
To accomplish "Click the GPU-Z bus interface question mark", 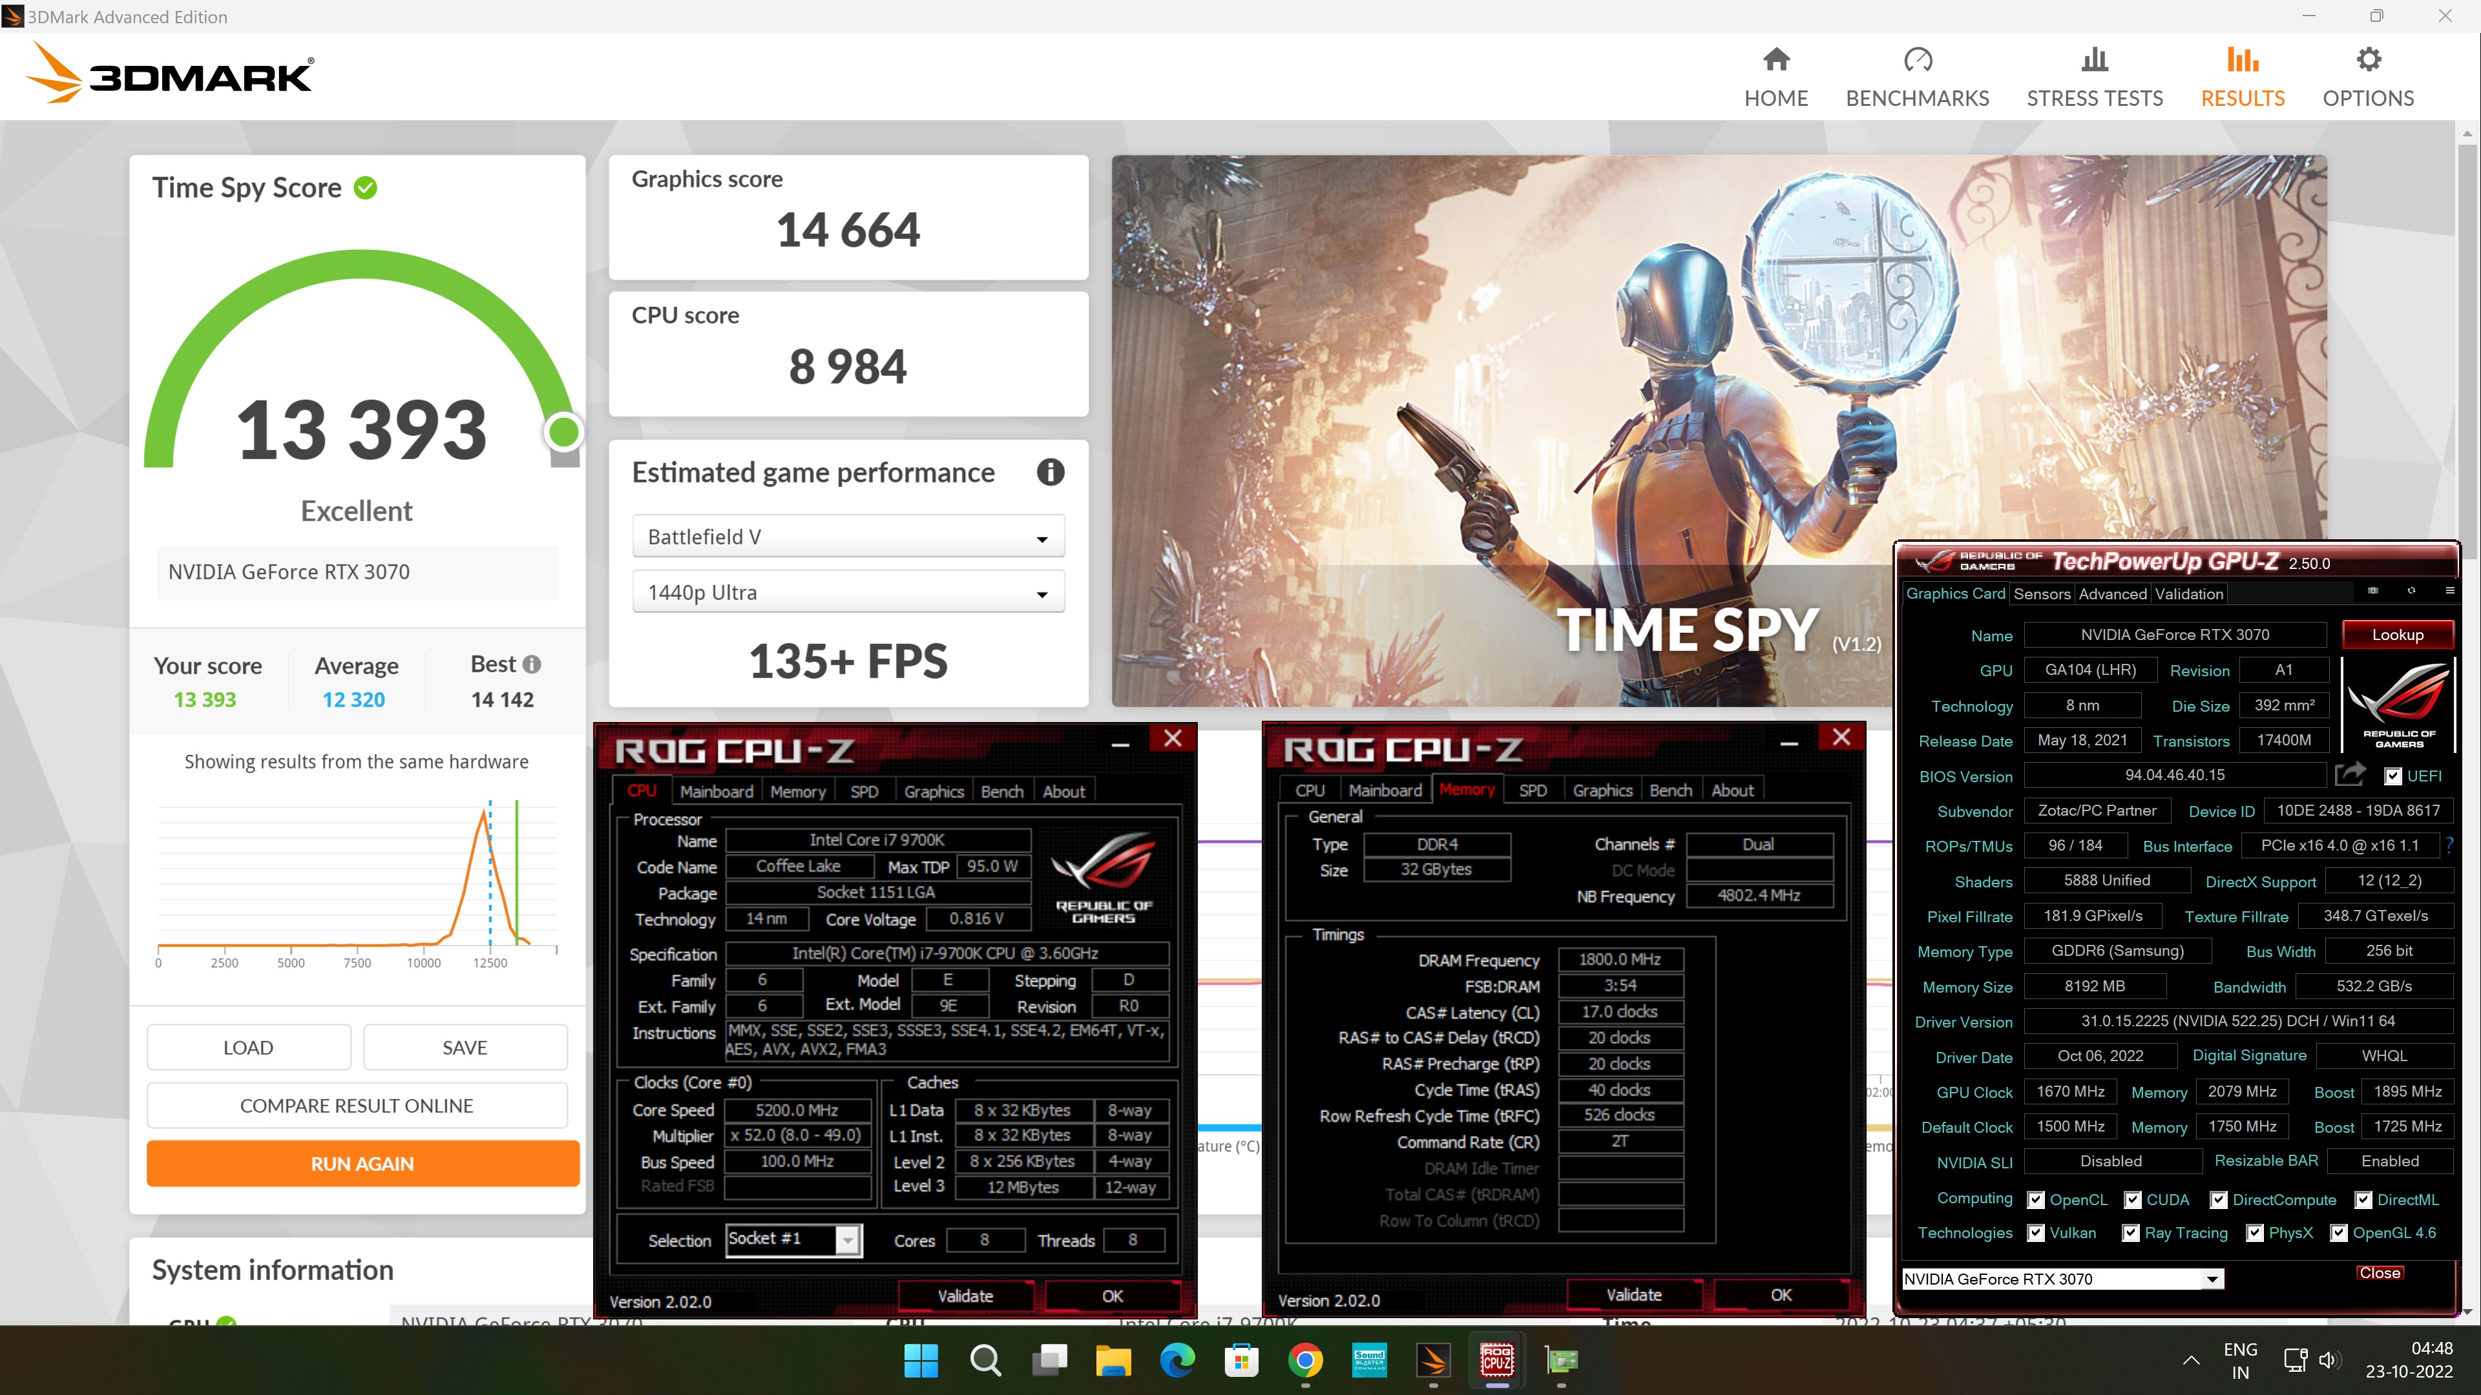I will coord(2448,845).
